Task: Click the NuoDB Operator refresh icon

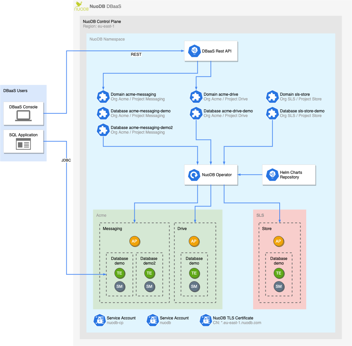Action: (x=194, y=175)
